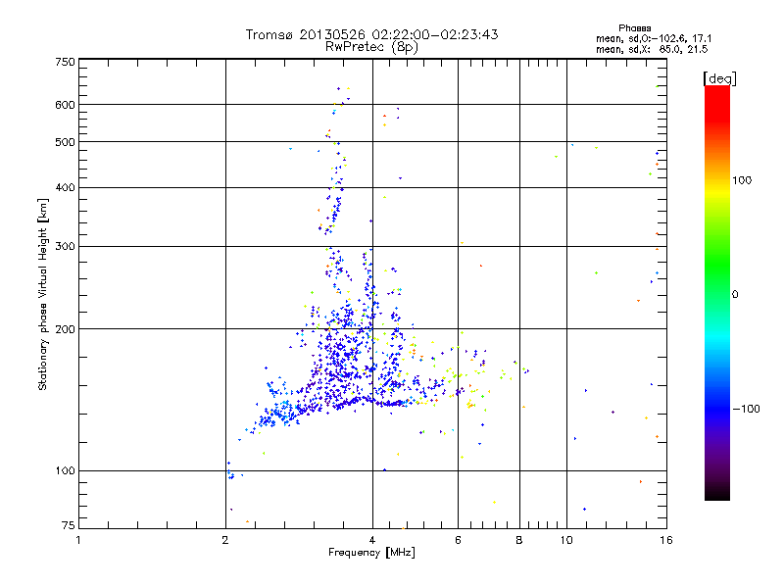Image resolution: width=784 pixels, height=588 pixels.
Task: Click the 'Phases' heading text
Action: (634, 28)
